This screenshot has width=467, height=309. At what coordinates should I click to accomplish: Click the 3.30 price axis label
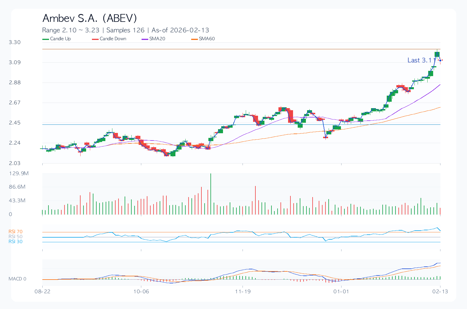point(15,42)
